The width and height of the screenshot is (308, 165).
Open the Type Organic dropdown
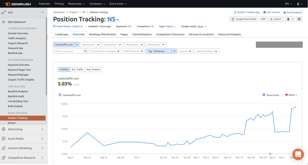coord(170,26)
